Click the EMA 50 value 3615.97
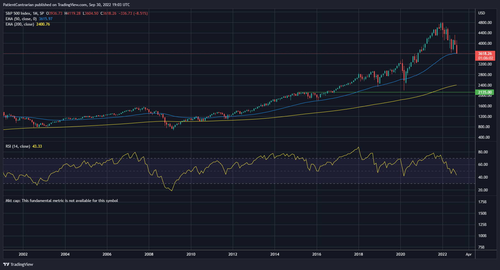This screenshot has height=270, width=500. click(x=46, y=19)
